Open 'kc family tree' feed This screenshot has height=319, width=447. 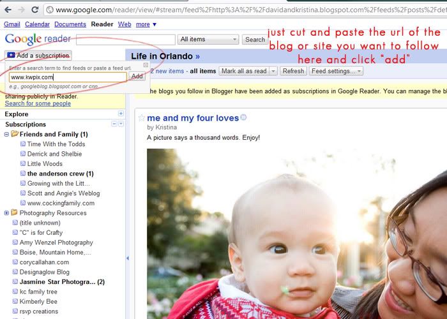coord(38,292)
